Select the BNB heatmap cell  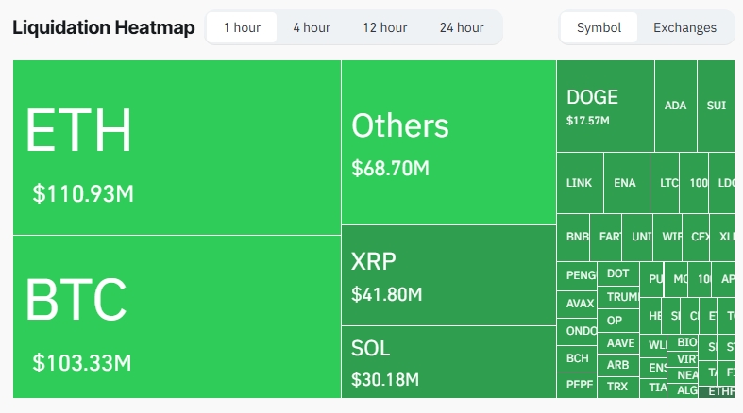577,237
